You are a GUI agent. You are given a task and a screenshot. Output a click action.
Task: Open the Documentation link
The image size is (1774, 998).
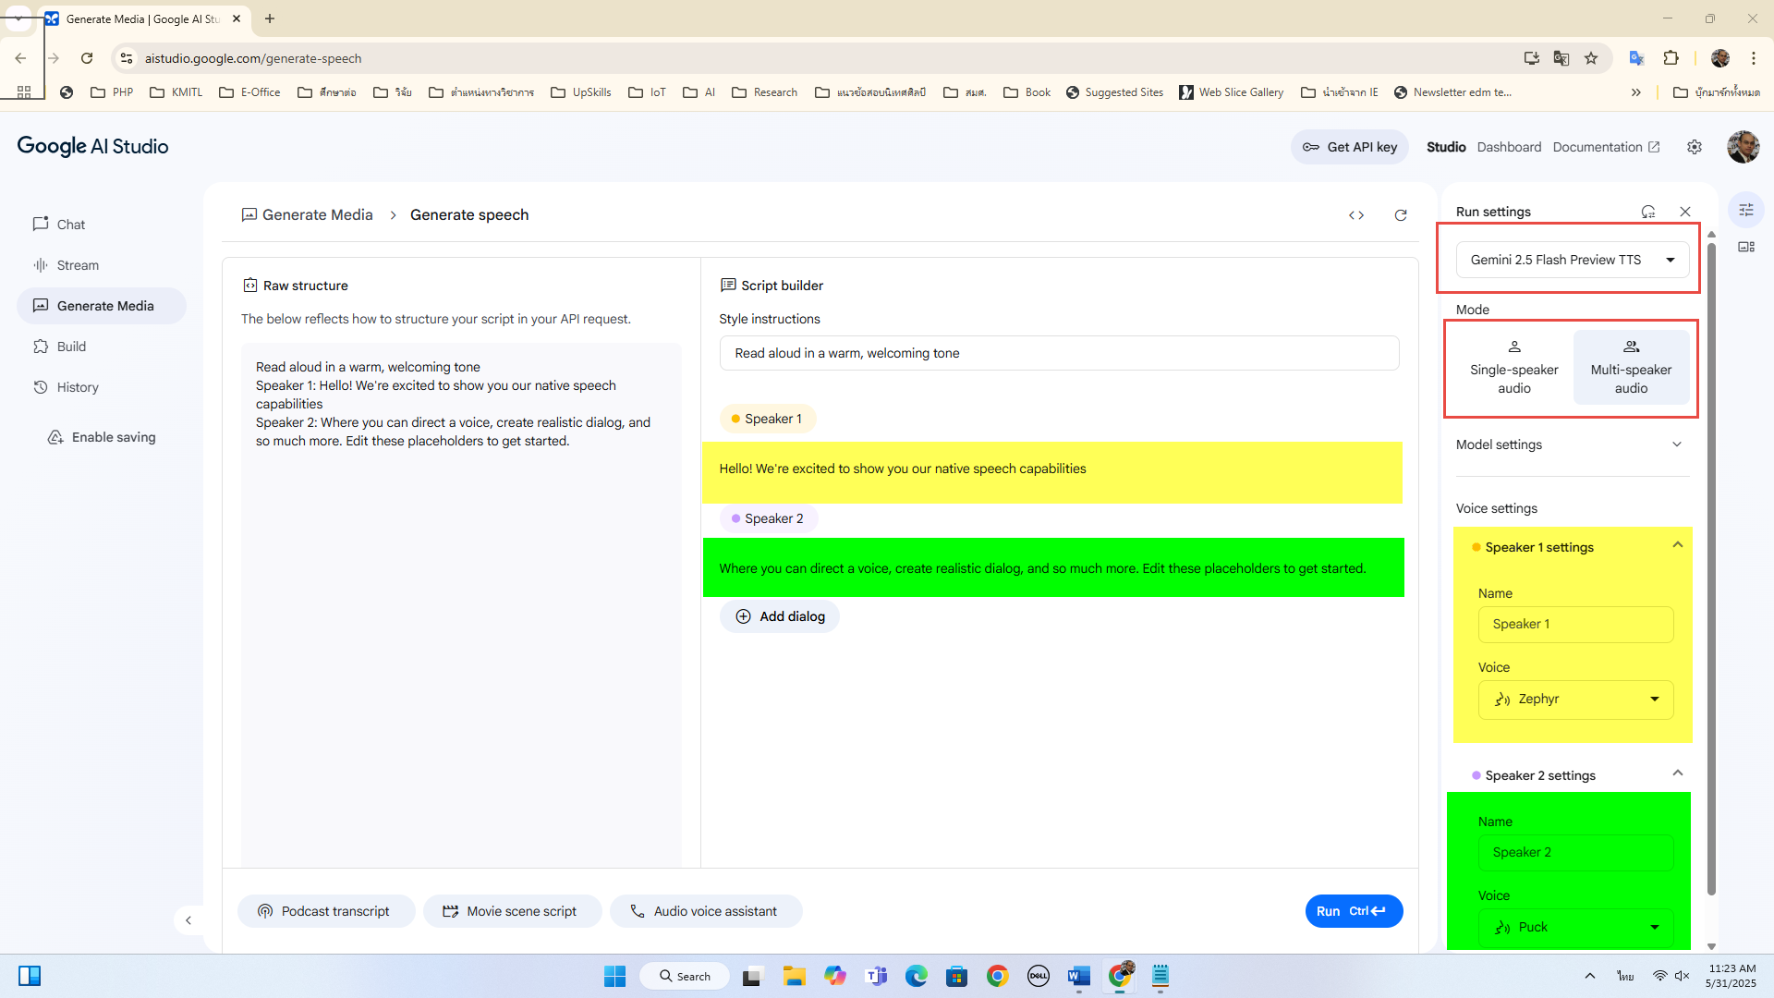pos(1606,147)
